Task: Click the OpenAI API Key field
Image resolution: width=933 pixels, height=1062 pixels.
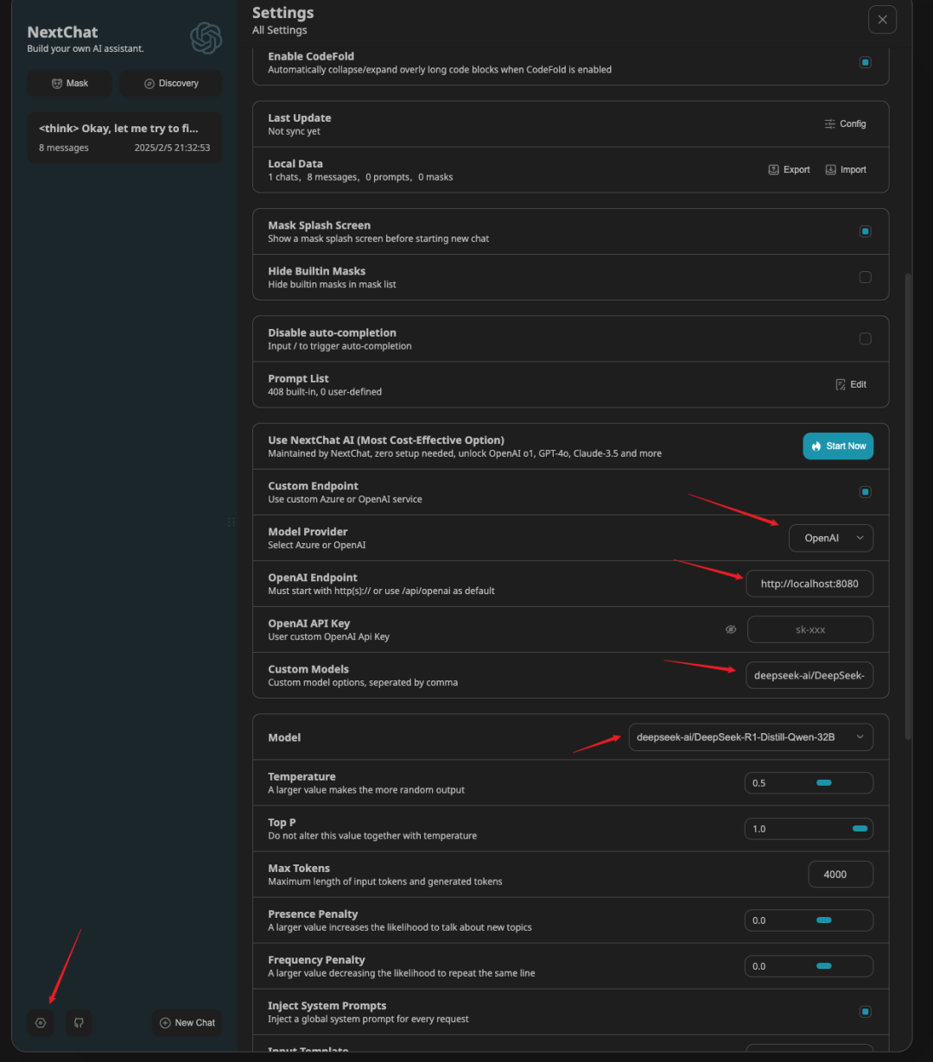Action: click(810, 629)
